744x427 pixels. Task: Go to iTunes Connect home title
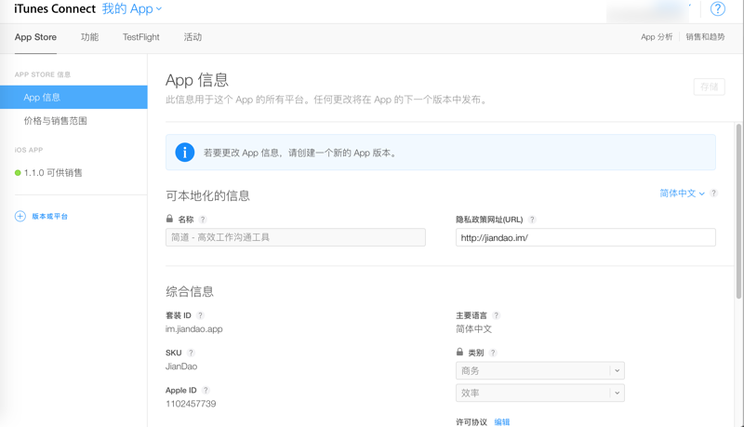[55, 8]
